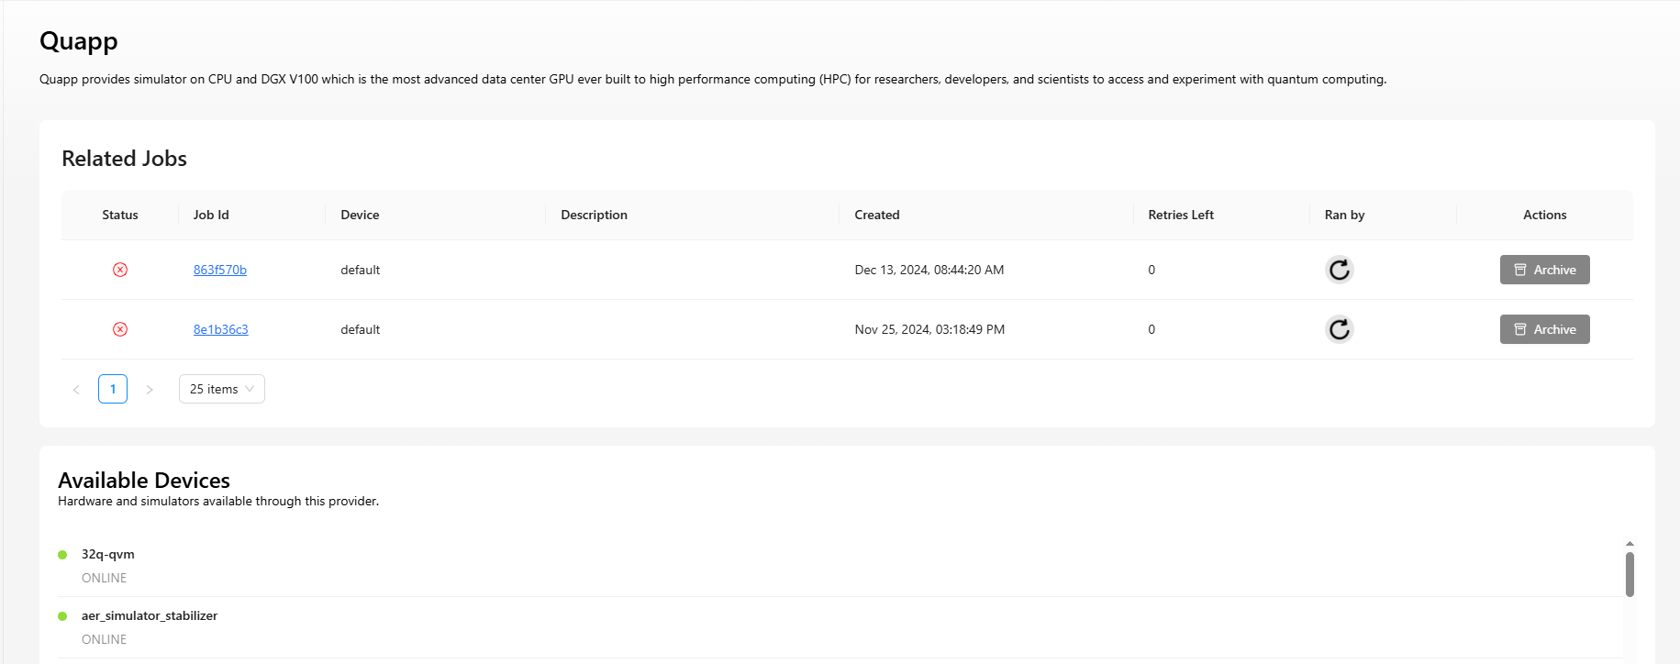The height and width of the screenshot is (664, 1680).
Task: Click the Nov 25, 2024, 03:18:49 PM date cell
Action: [x=929, y=329]
